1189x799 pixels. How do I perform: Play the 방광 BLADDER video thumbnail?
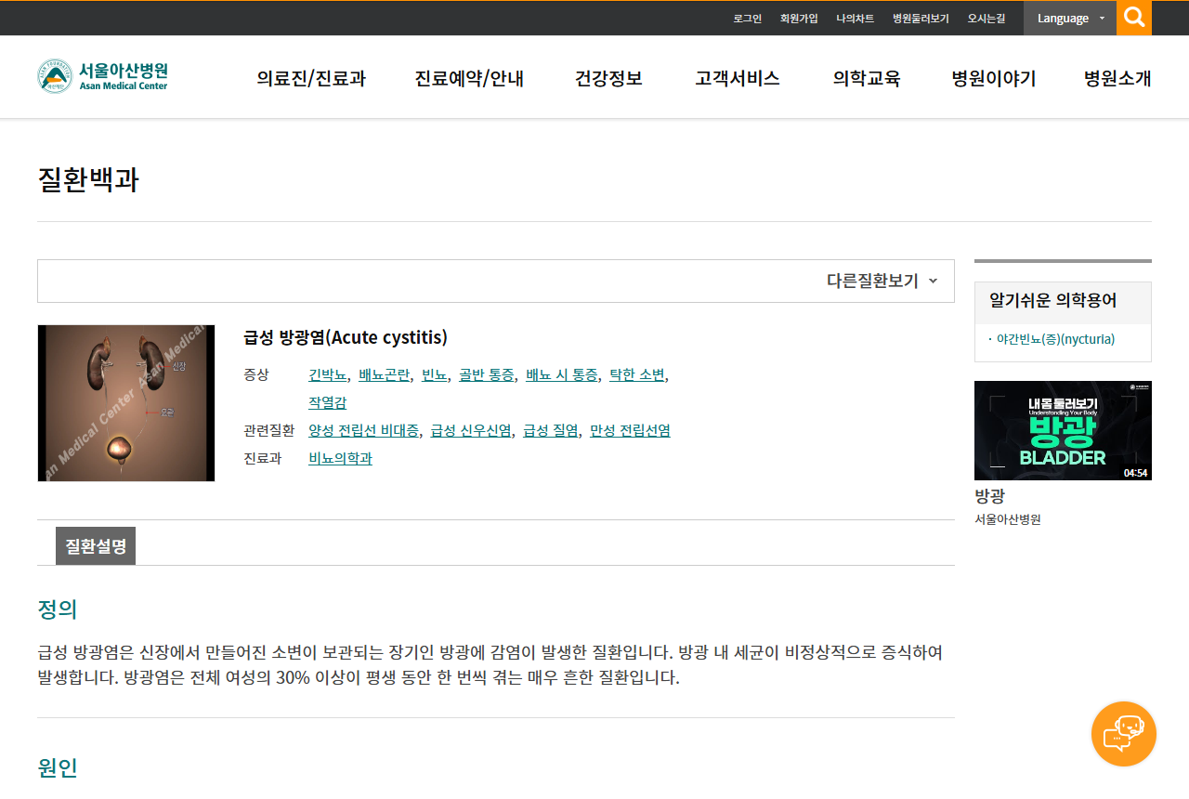[x=1063, y=430]
